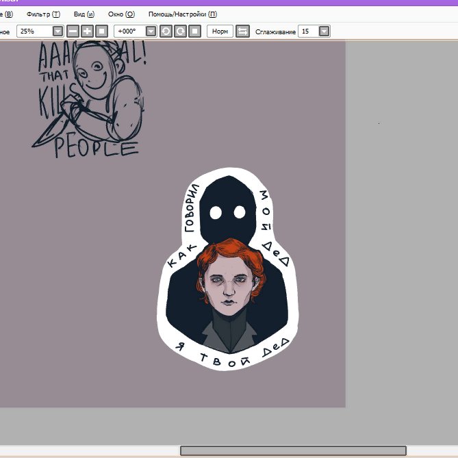Open the Сглаживание value dropdown arrow
The image size is (458, 458).
coord(324,31)
